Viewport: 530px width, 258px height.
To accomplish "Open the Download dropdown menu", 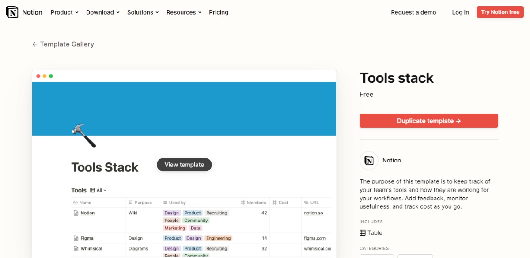I will point(103,12).
